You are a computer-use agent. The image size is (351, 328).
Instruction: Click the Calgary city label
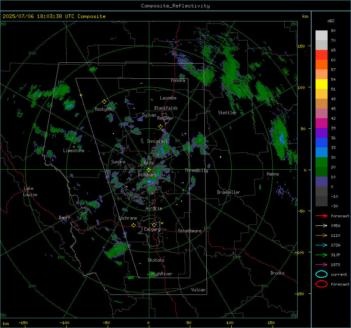click(x=152, y=229)
